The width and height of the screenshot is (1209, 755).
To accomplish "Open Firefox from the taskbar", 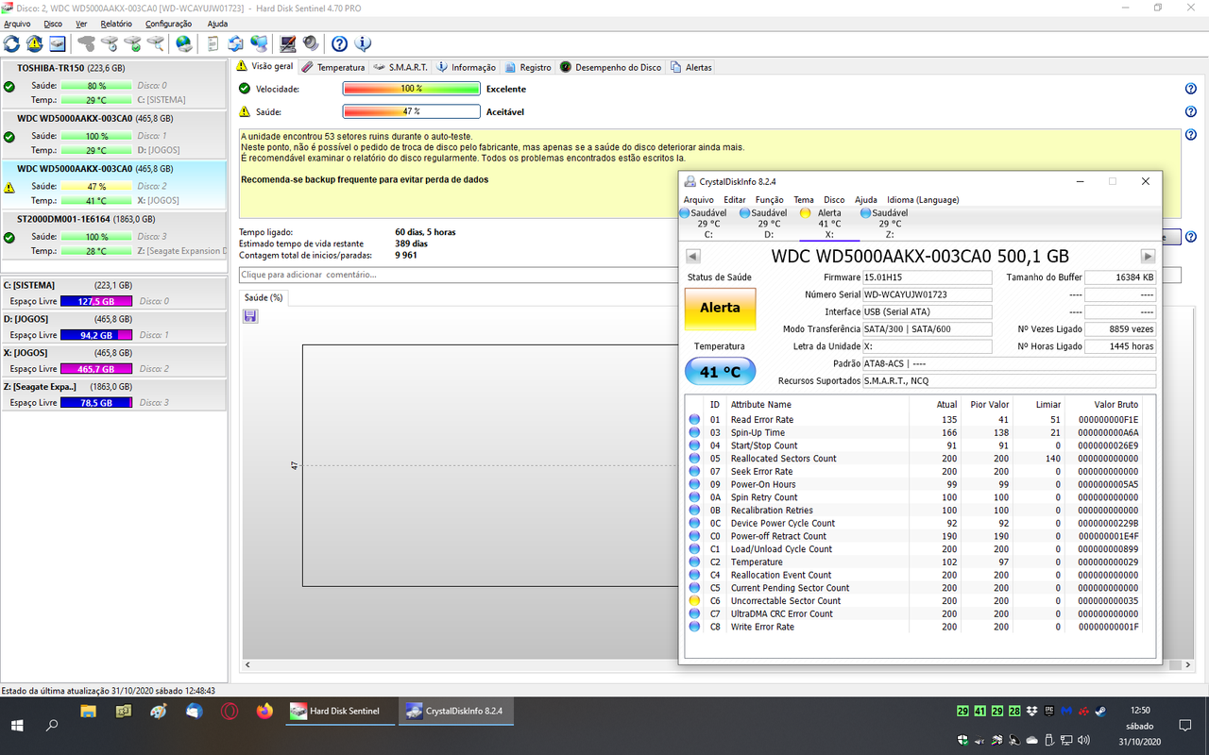I will [x=264, y=711].
